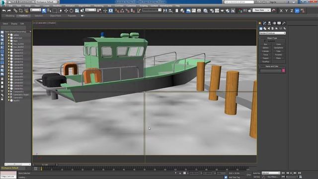The width and height of the screenshot is (318, 179).
Task: Click the Sphere primitive button
Action: [265, 48]
